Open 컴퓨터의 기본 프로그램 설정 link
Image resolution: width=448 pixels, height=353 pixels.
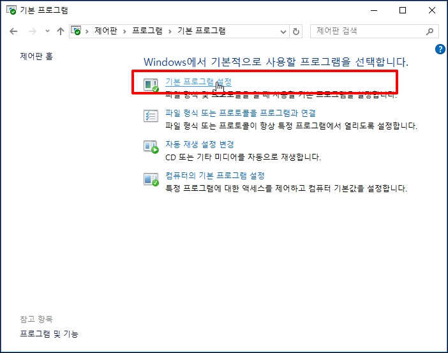[x=215, y=176]
